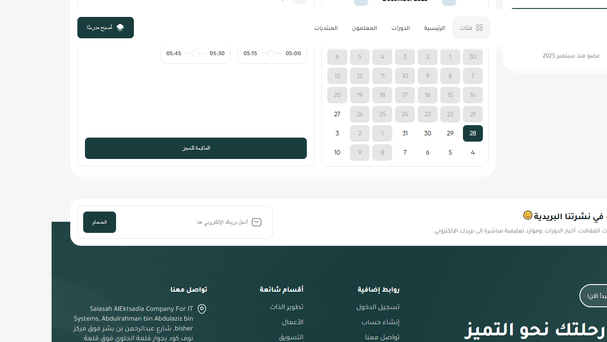
Task: Select the 05:30 – 05:45 time slot
Action: [195, 53]
